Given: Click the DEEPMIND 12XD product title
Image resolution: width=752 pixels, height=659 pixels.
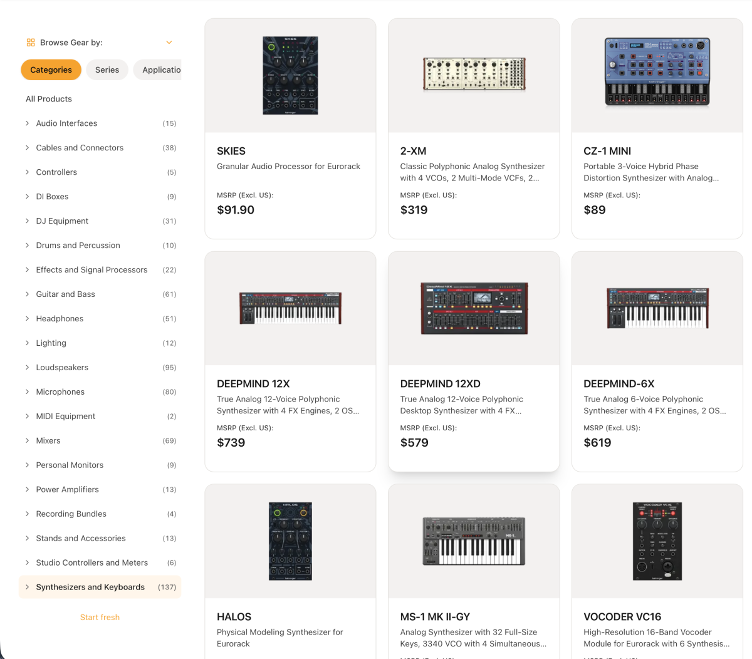Looking at the screenshot, I should click(440, 384).
